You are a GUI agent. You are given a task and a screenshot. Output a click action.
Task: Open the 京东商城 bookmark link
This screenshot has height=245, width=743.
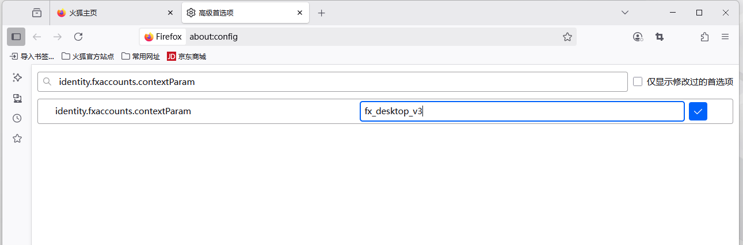(186, 56)
